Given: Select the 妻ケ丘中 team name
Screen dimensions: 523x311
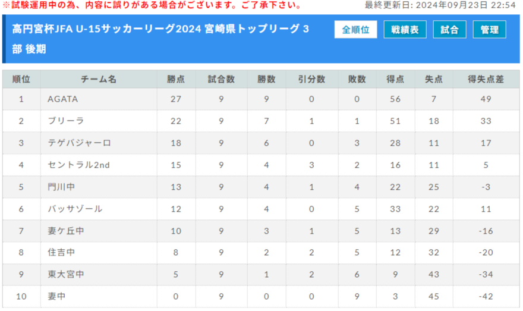Looking at the screenshot, I should click(66, 231).
